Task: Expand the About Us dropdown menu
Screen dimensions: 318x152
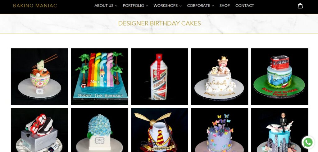Action: [x=106, y=6]
